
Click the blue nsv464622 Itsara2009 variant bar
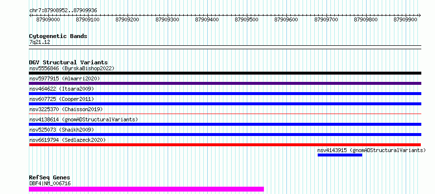pyautogui.click(x=225, y=94)
